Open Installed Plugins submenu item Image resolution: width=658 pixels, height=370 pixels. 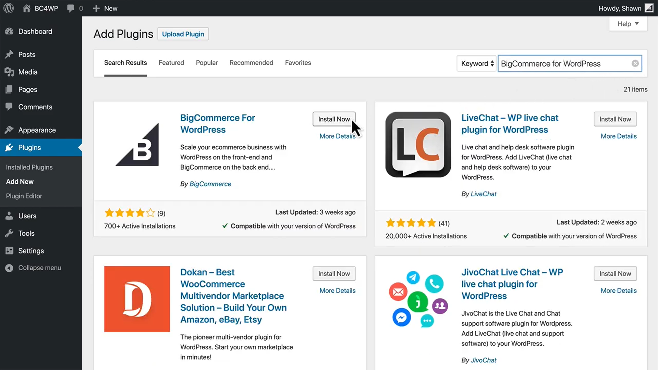[x=29, y=167]
